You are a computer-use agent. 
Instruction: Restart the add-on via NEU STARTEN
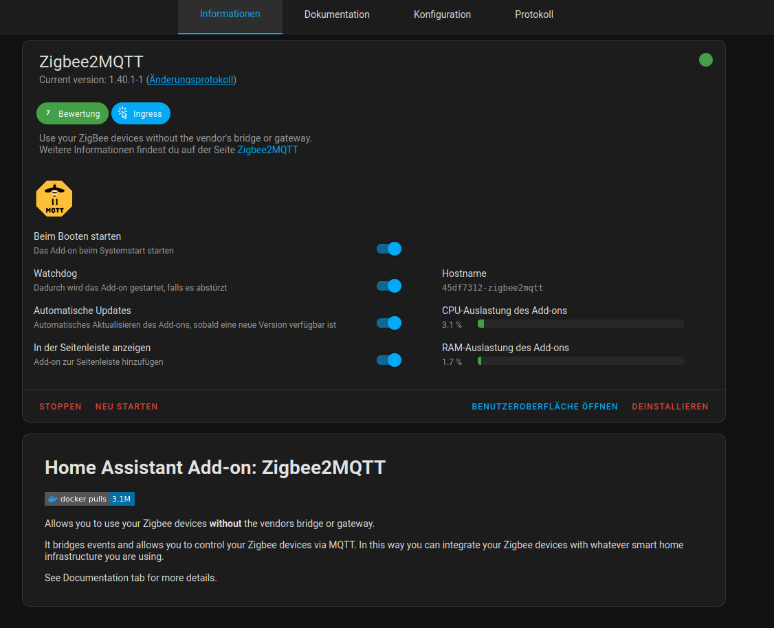pos(126,406)
